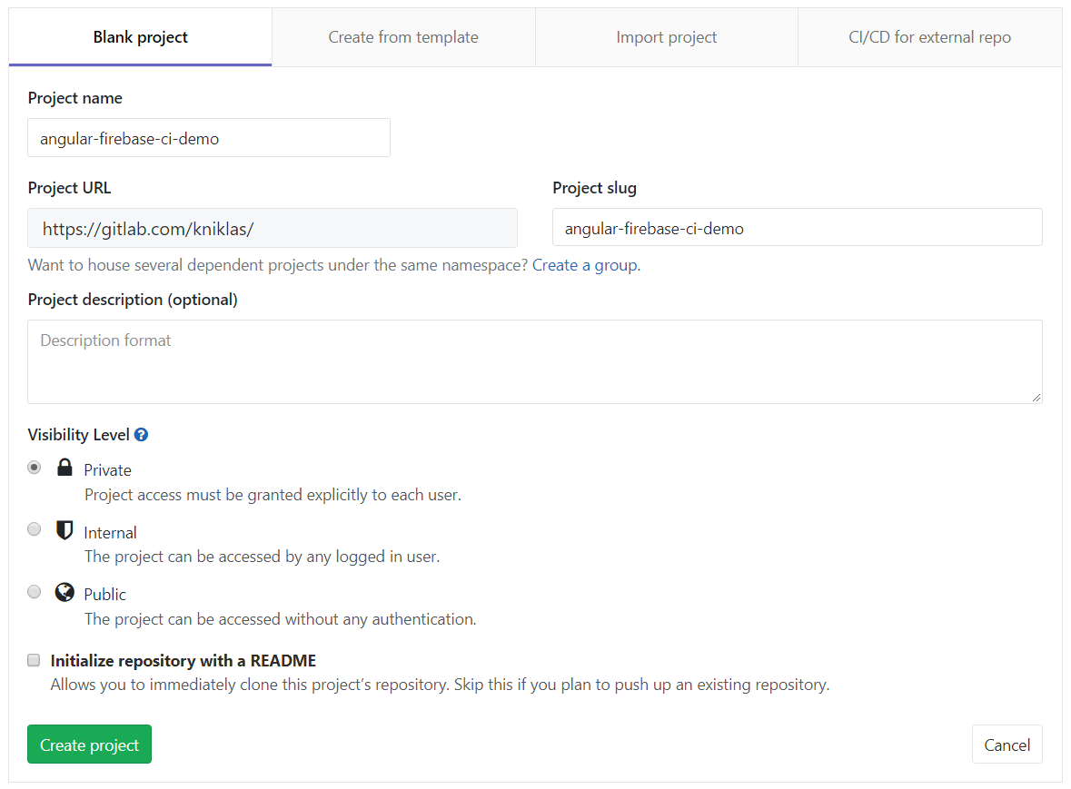Switch to the Blank project tab

[x=141, y=37]
